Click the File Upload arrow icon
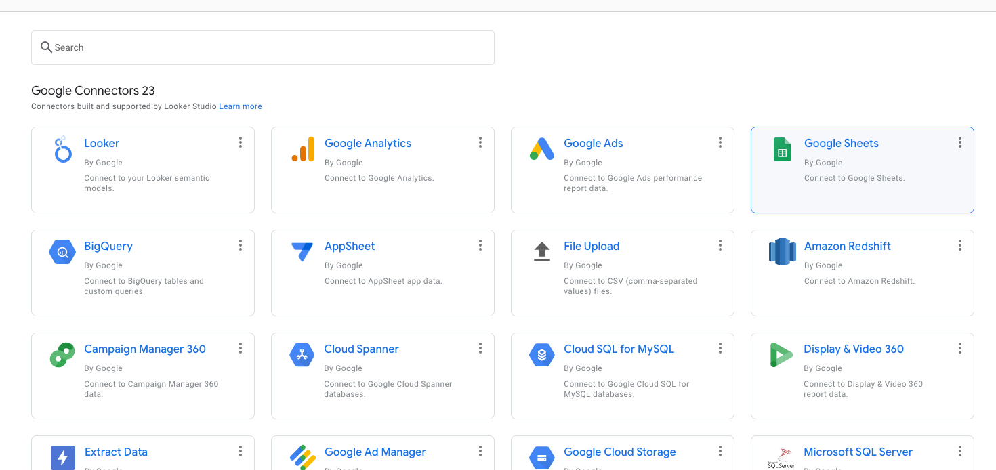 (542, 252)
